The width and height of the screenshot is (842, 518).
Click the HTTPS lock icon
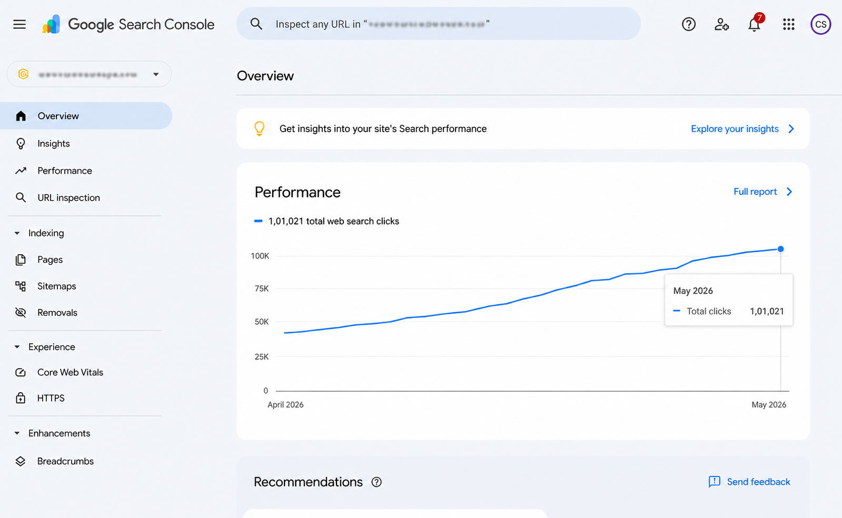(21, 398)
